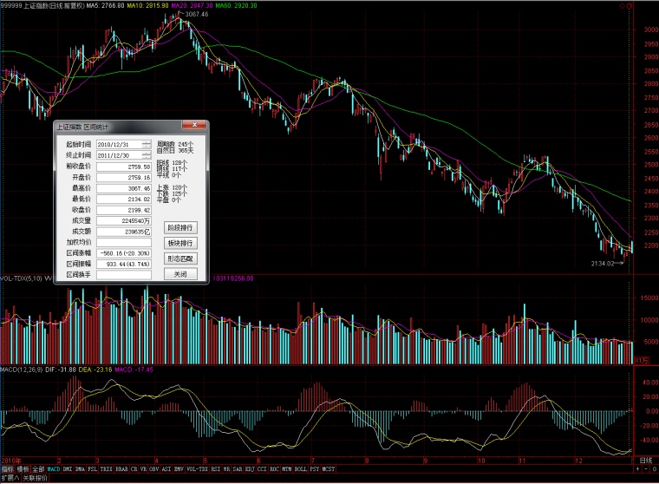Select the 全部 indicator filter

coord(38,469)
